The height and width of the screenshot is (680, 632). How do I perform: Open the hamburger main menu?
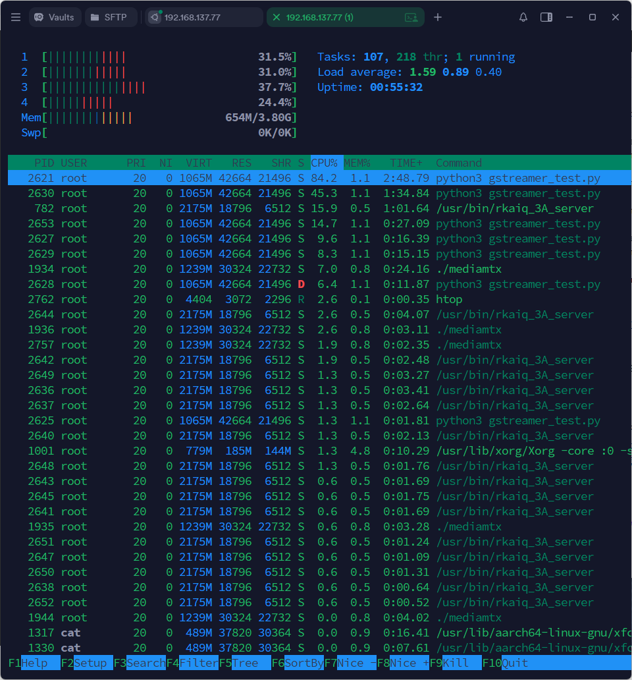16,17
